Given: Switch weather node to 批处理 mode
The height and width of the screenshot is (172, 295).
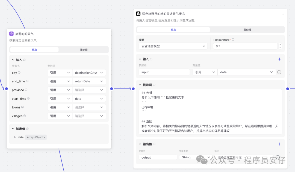Looking at the screenshot, I should click(84, 50).
